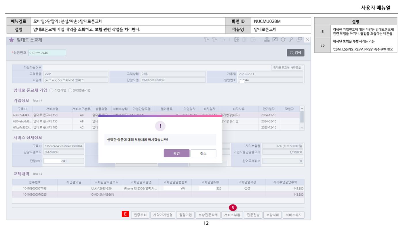Click the 요금제 field (디즈니+) 5G 프리미어 플러스
Viewport: 403px width, 227px height.
[x=76, y=80]
